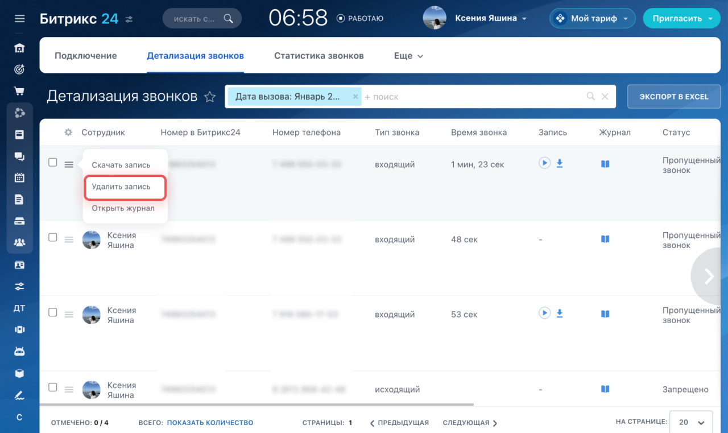Screen dimensions: 728x433
Task: Focus the top искать search field
Action: (x=202, y=19)
